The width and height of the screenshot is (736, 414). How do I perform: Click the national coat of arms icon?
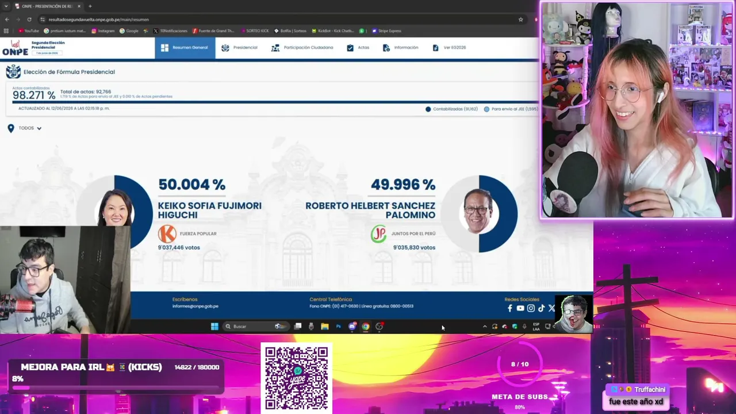tap(13, 72)
